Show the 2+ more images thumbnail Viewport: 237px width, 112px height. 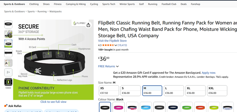coord(8,72)
